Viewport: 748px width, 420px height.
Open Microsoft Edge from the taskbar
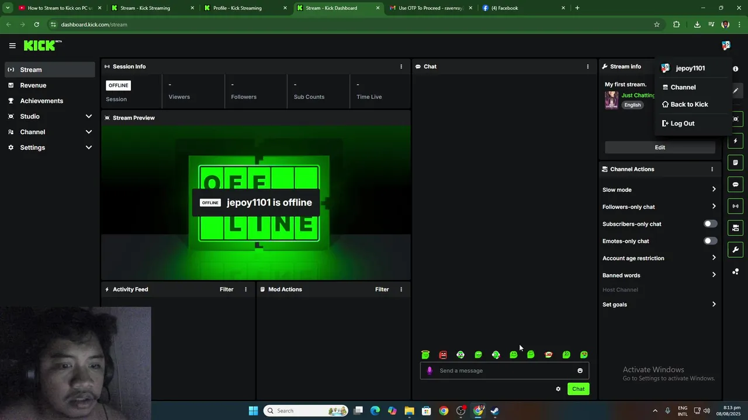[x=375, y=411]
